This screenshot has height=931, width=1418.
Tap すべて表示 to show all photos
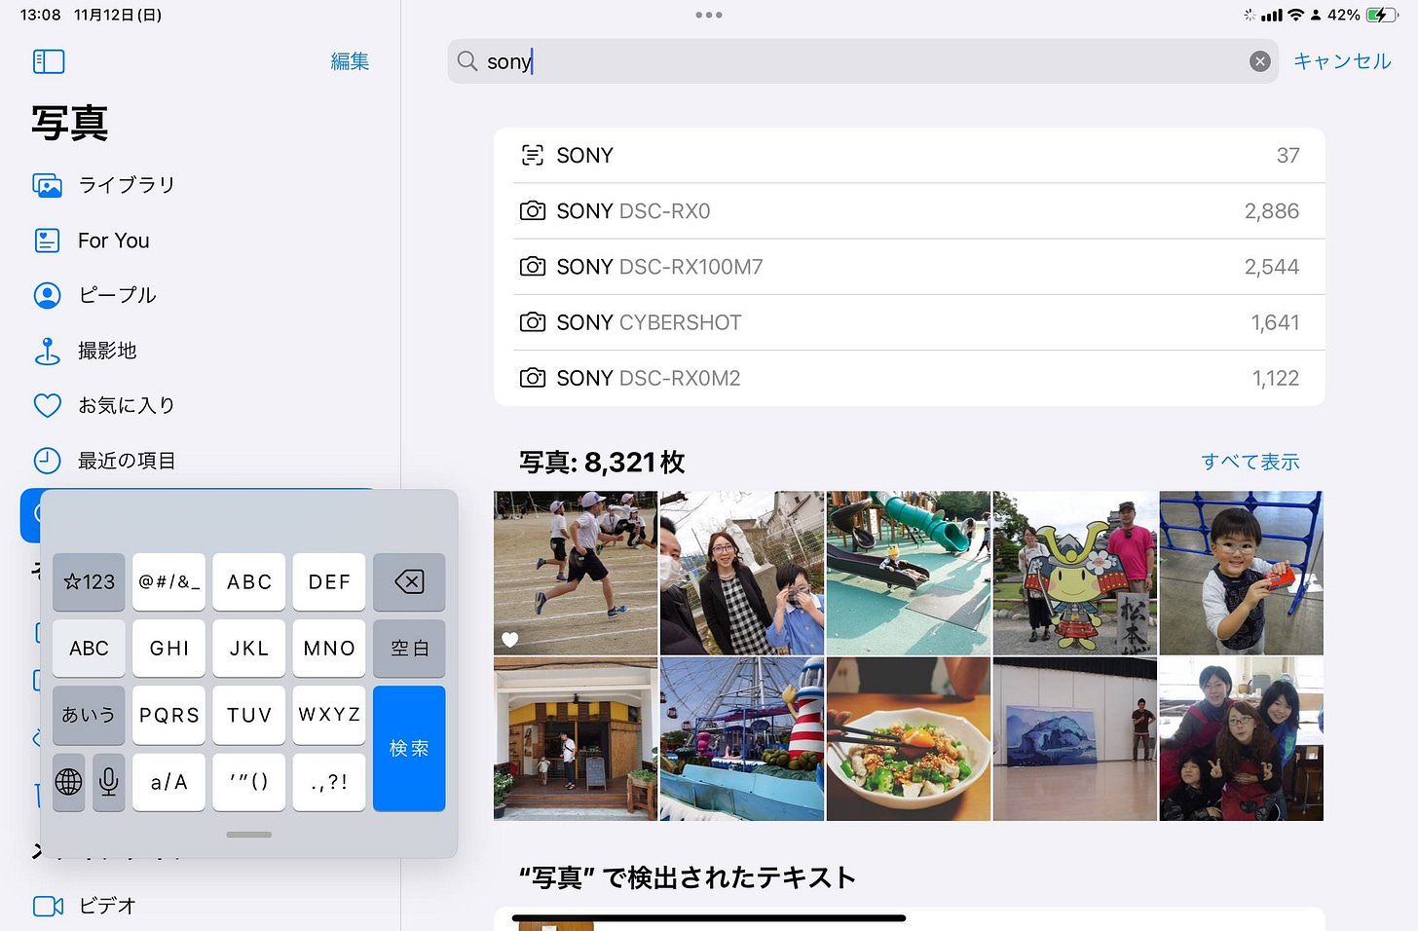coord(1250,462)
